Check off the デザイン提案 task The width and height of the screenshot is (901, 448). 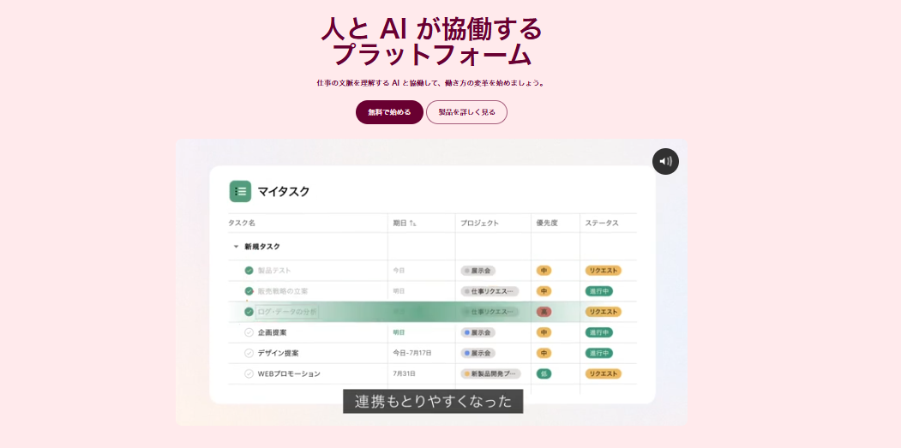[249, 353]
